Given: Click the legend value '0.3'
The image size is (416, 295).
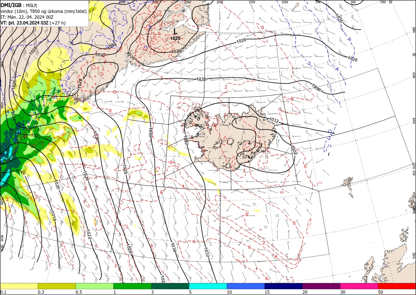Looking at the screenshot, I should (41, 292).
